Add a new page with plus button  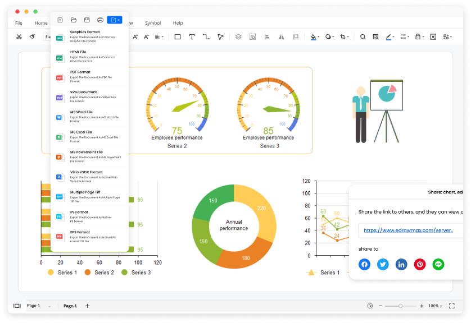tap(88, 306)
